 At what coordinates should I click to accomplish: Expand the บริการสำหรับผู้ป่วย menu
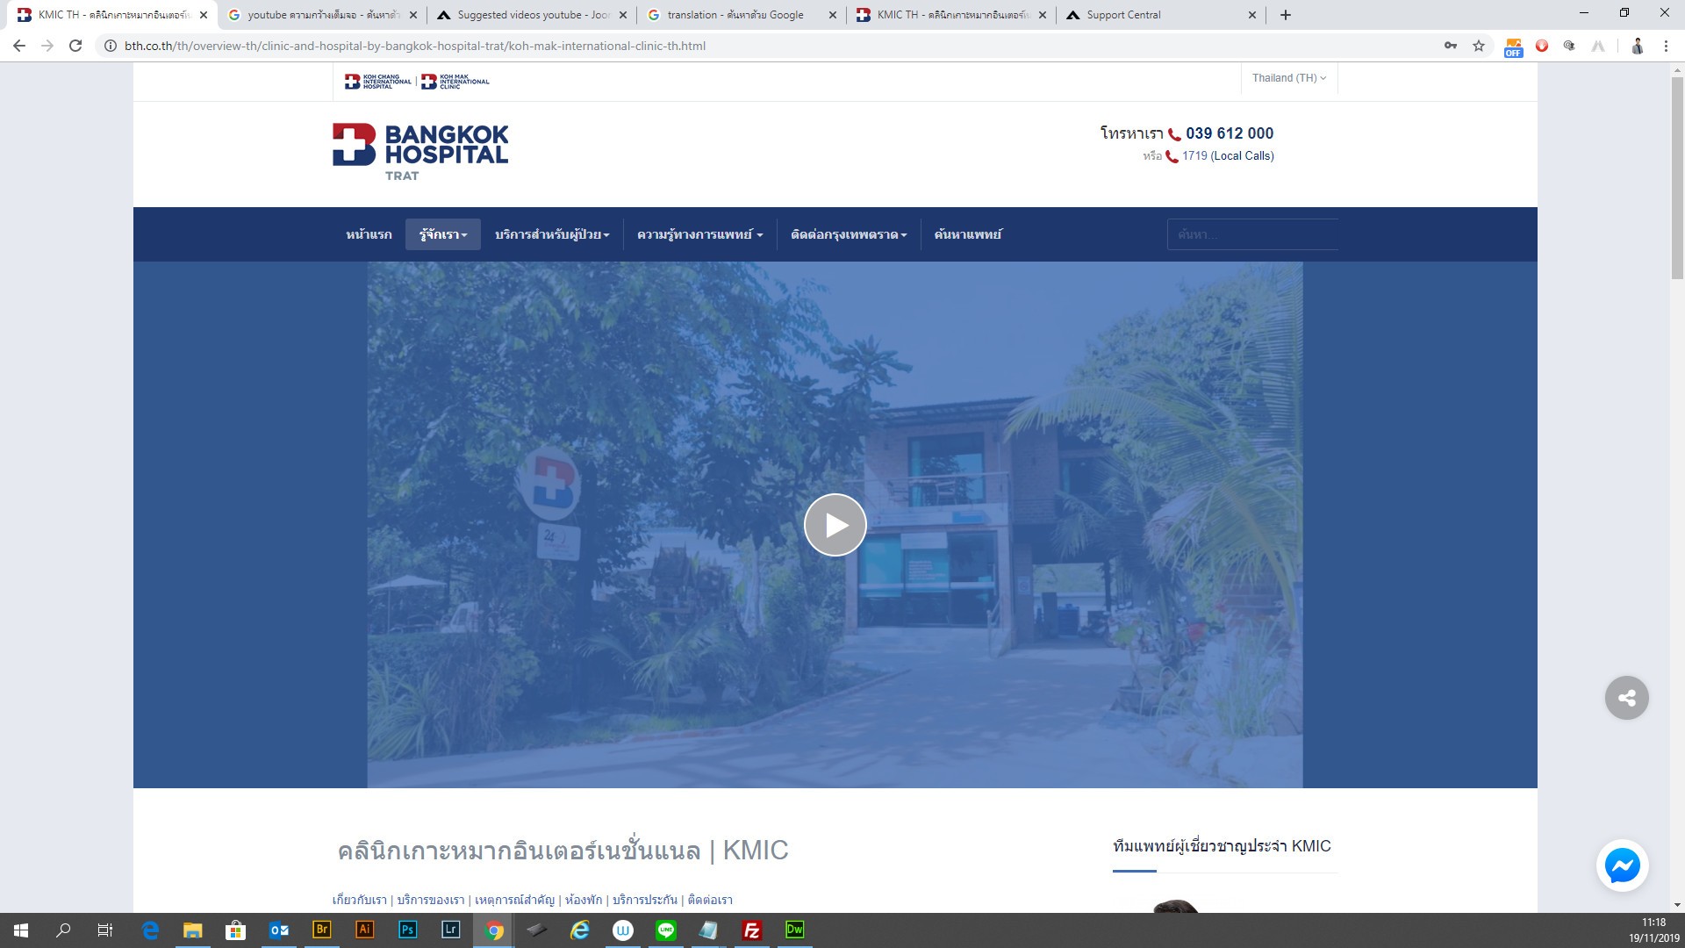coord(551,234)
